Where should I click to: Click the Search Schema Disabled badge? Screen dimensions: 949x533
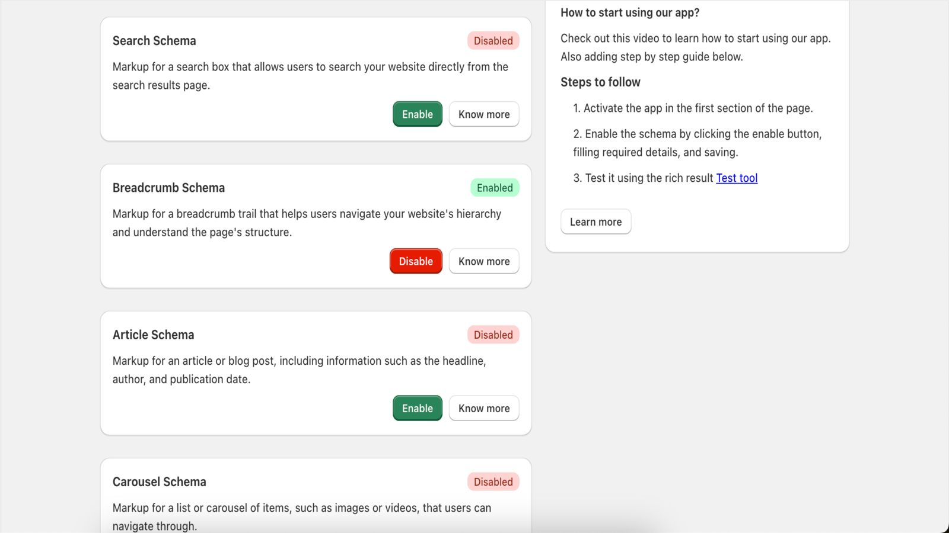tap(493, 41)
